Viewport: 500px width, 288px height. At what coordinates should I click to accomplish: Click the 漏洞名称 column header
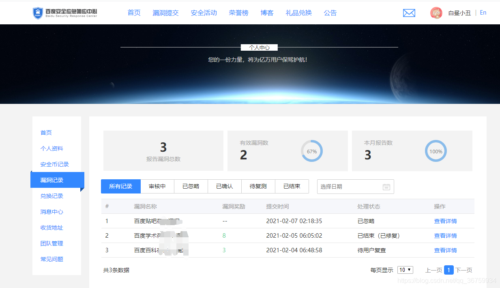(145, 206)
